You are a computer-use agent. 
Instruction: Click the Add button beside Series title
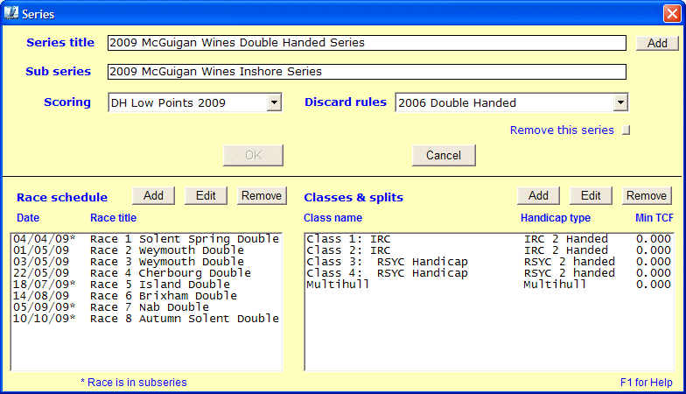(657, 44)
